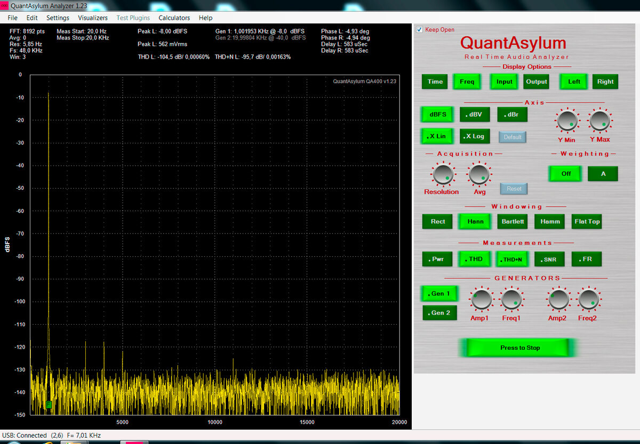Viewport: 640px width, 444px height.
Task: Open the Visualizers menu
Action: 93,18
